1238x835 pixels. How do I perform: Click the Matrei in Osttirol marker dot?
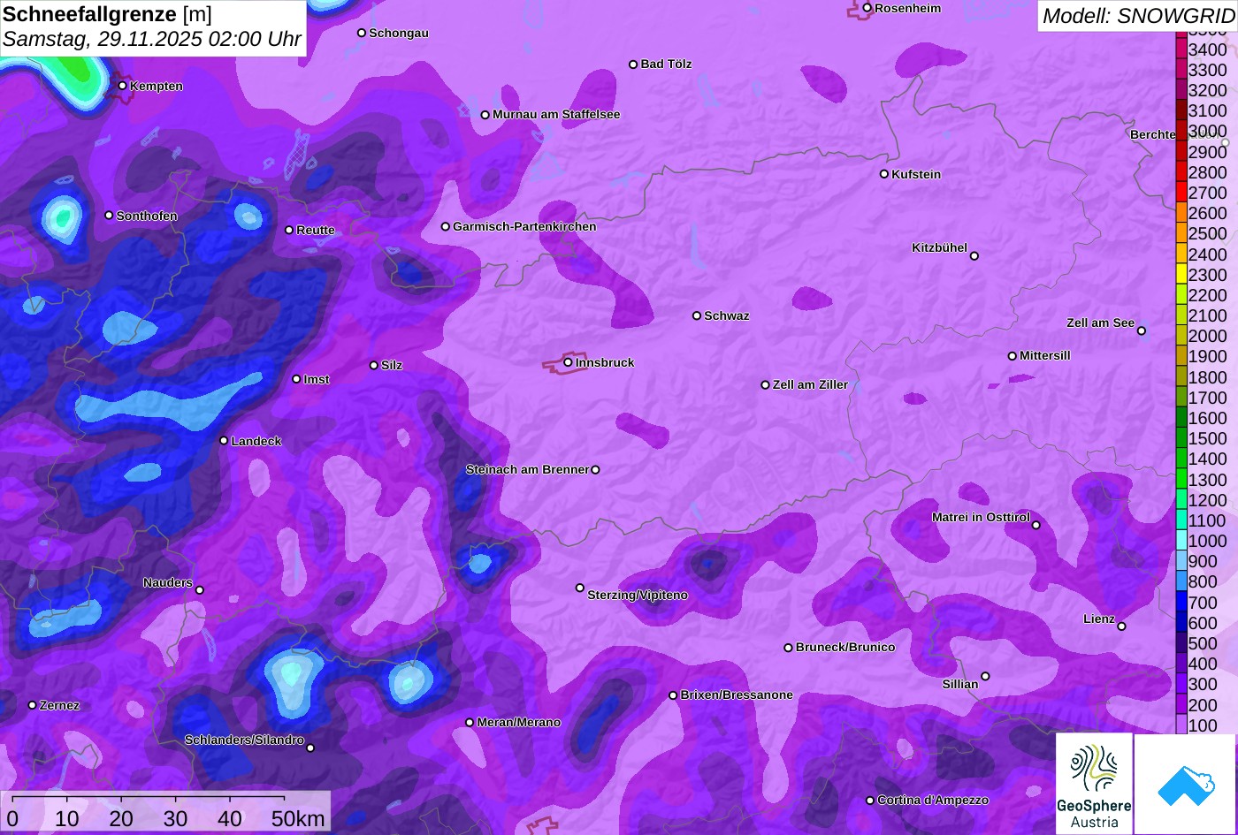[x=1035, y=525]
